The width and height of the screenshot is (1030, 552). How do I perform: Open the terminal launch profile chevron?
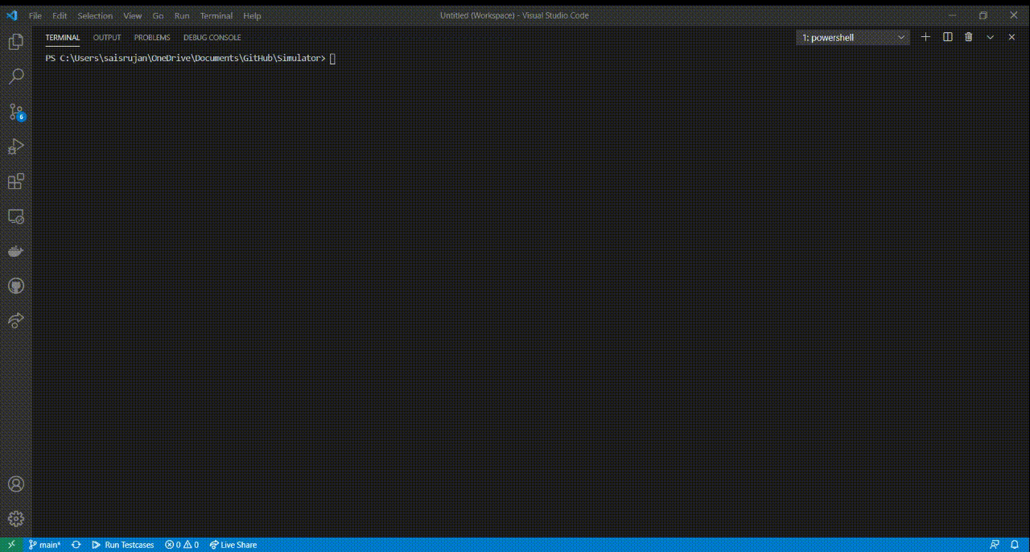point(990,37)
